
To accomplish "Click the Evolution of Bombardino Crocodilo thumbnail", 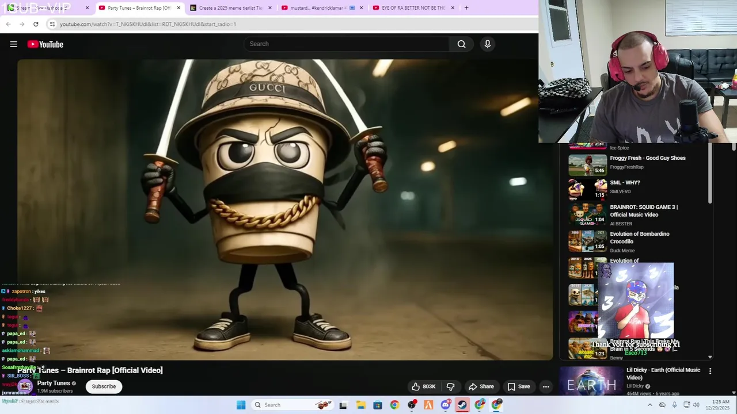I will coord(587,241).
